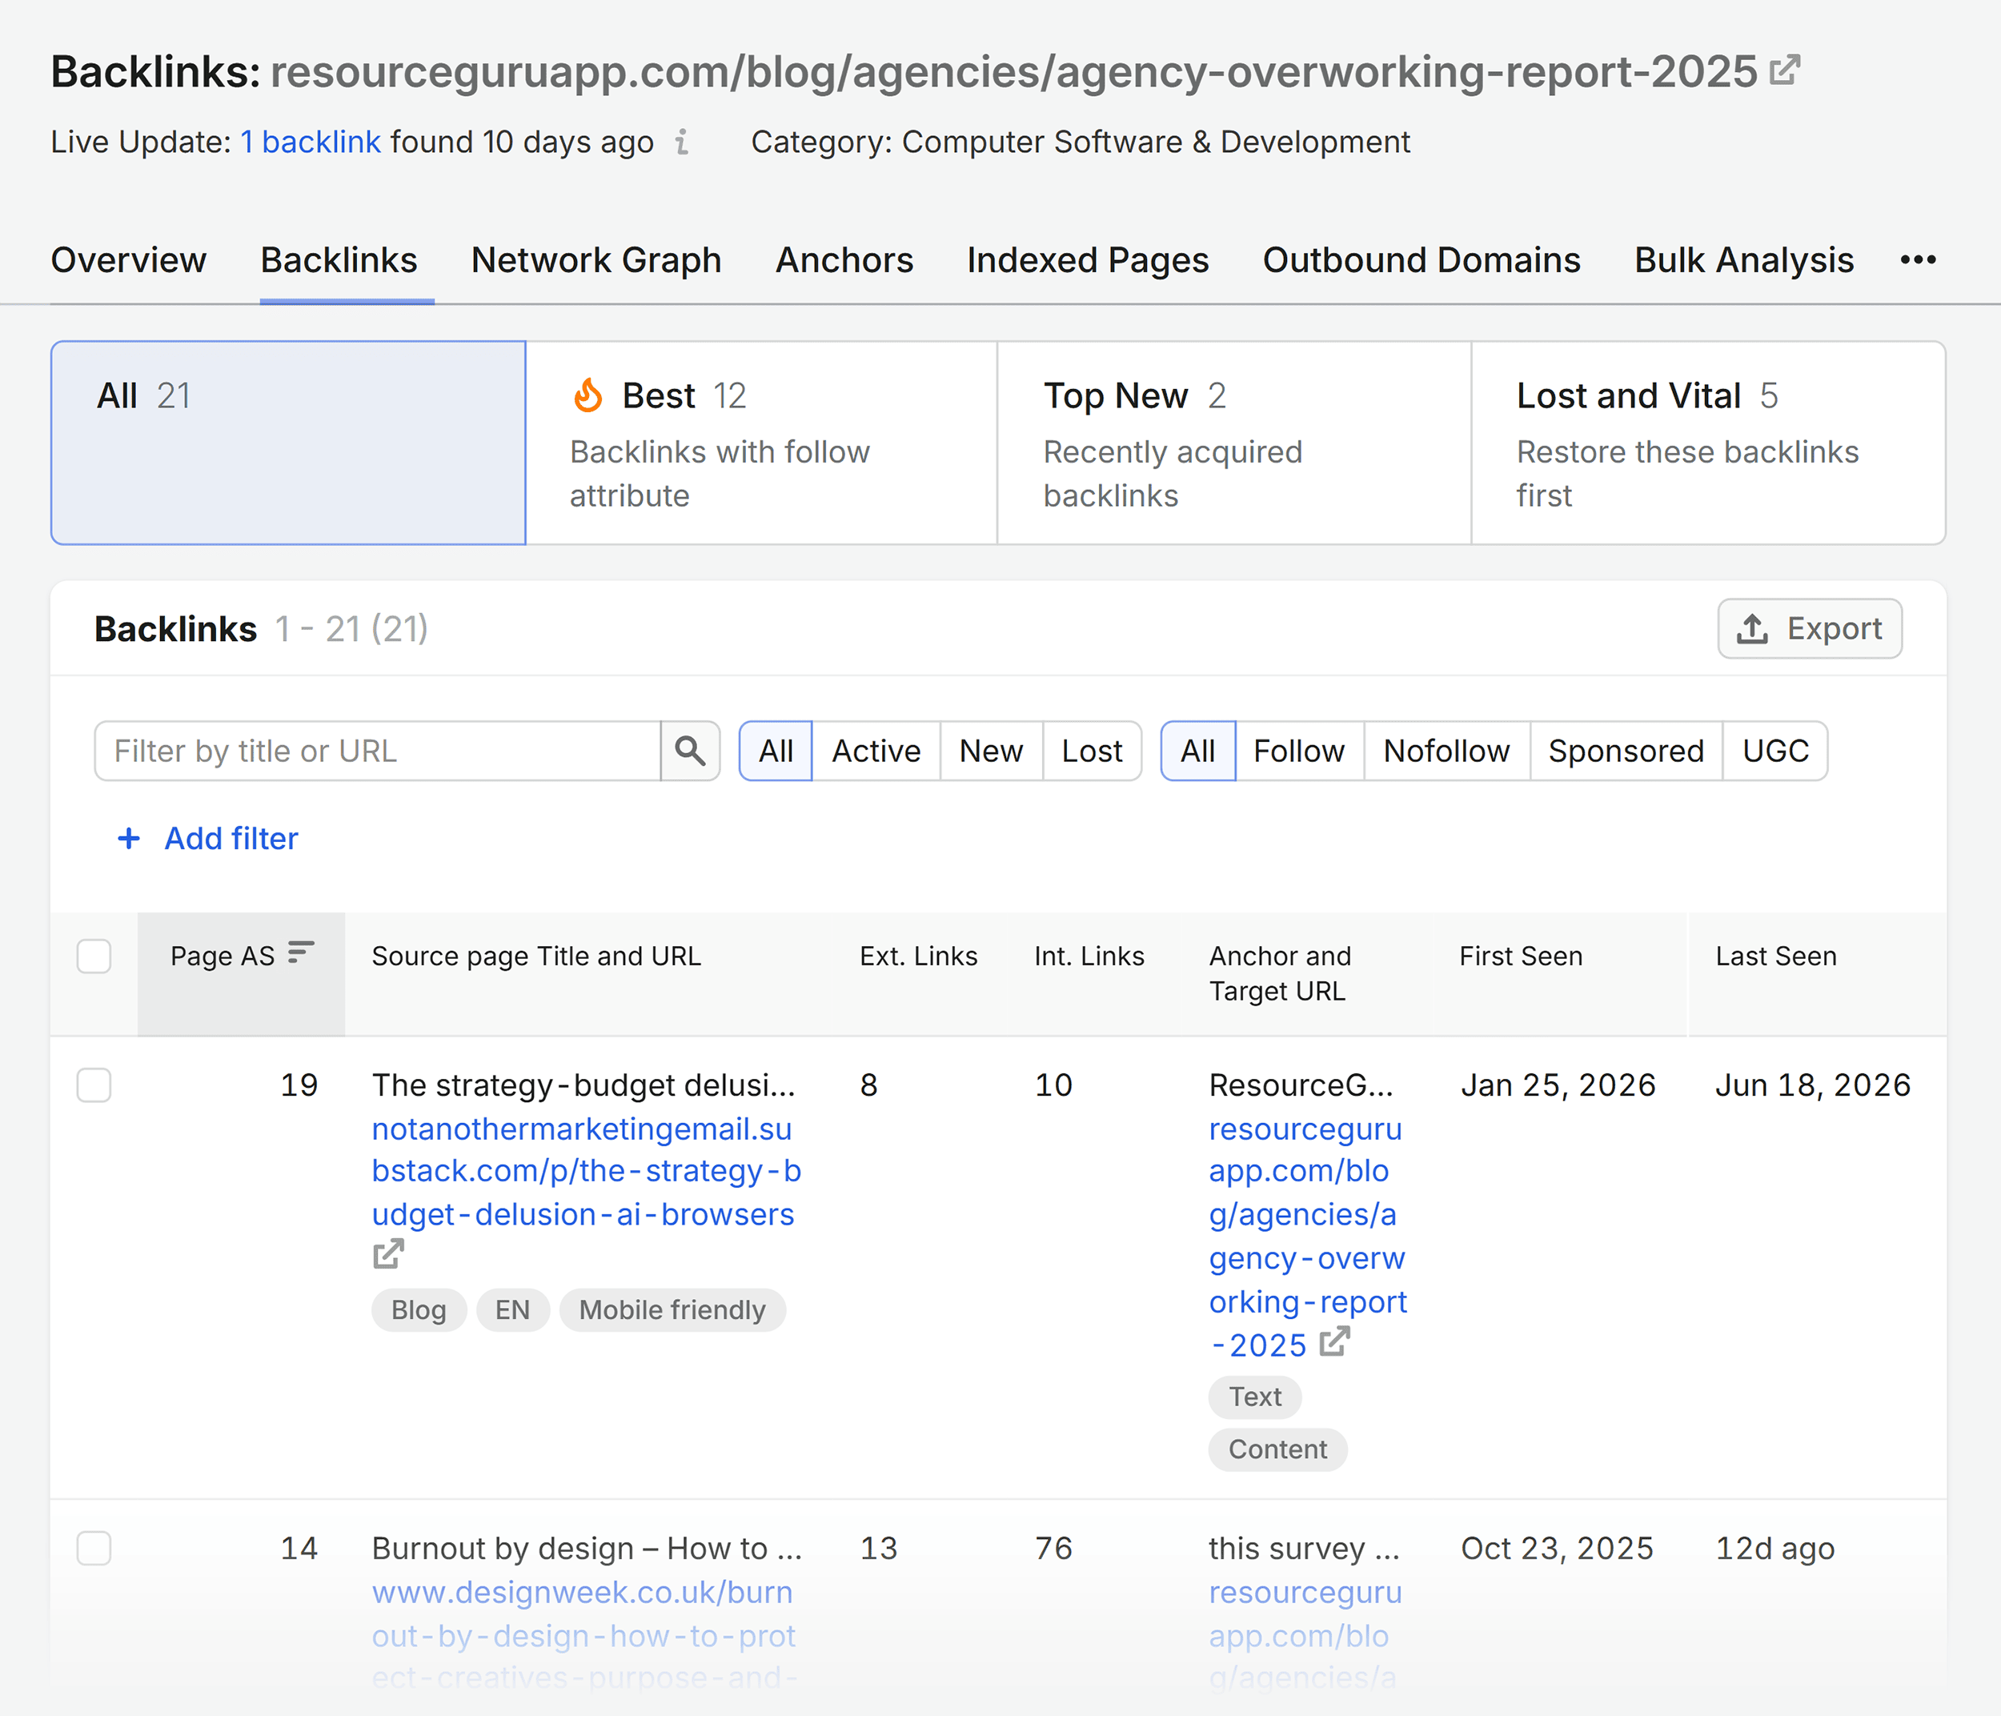The image size is (2001, 1716).
Task: Click the Page AS value 19
Action: point(299,1085)
